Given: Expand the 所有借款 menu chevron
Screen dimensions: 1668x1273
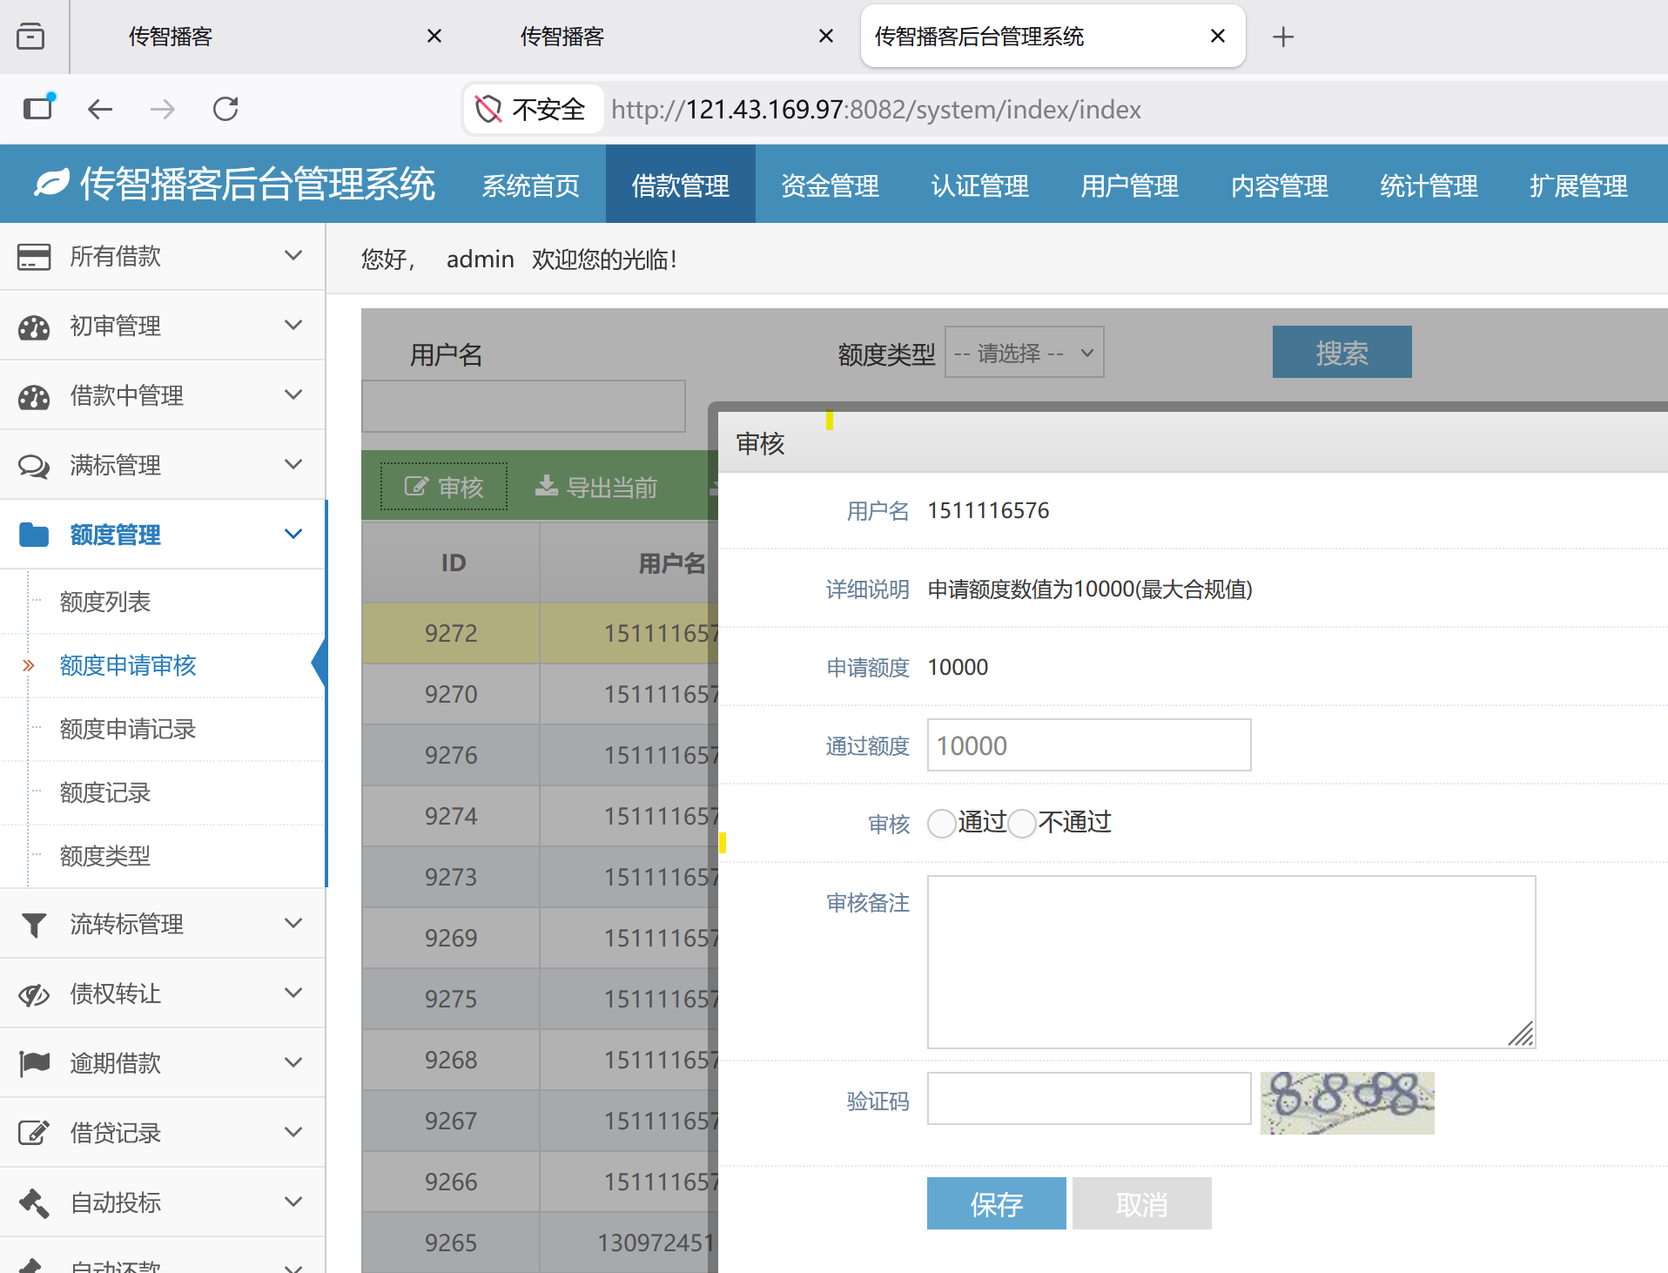Looking at the screenshot, I should click(x=293, y=255).
